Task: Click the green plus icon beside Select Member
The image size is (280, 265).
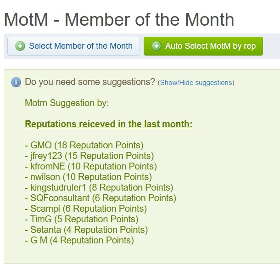Action: [20, 46]
